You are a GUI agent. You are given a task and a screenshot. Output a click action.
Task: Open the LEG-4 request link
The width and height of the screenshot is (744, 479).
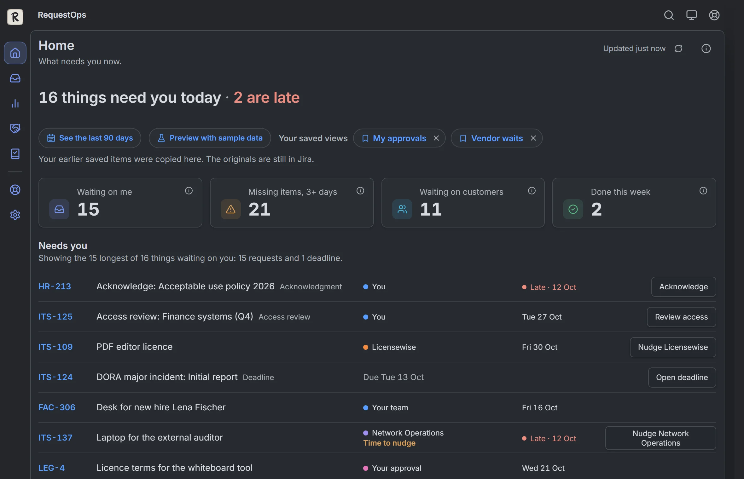pyautogui.click(x=51, y=468)
